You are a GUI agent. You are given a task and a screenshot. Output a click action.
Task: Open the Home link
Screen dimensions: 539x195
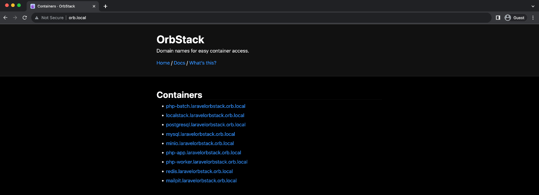[x=163, y=63]
